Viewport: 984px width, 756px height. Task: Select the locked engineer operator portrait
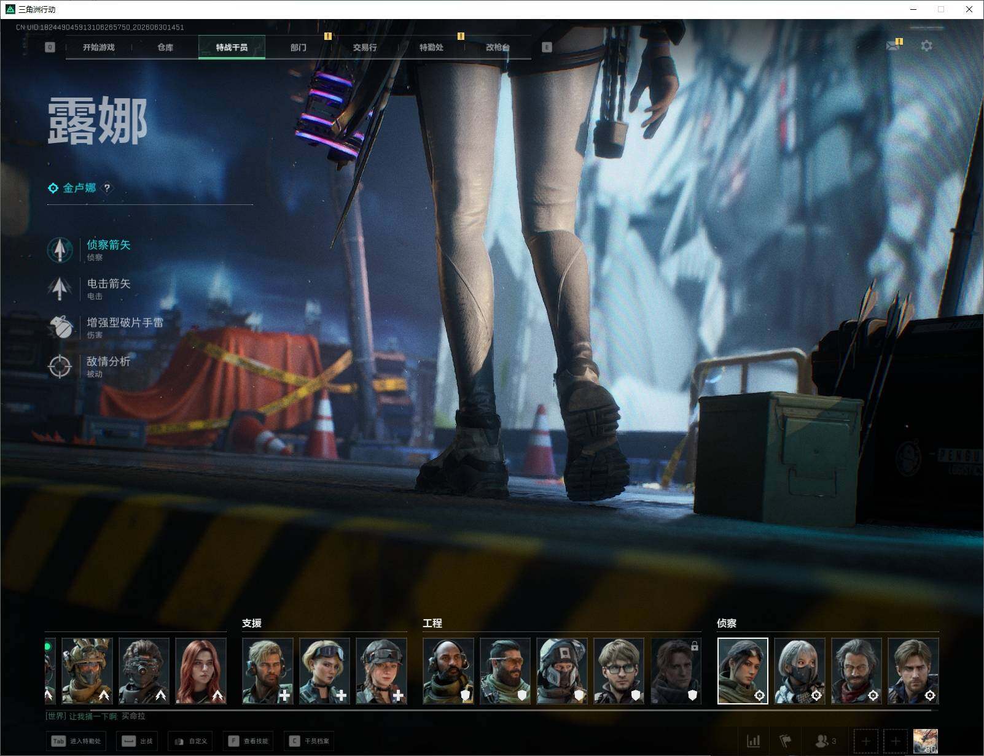point(676,671)
